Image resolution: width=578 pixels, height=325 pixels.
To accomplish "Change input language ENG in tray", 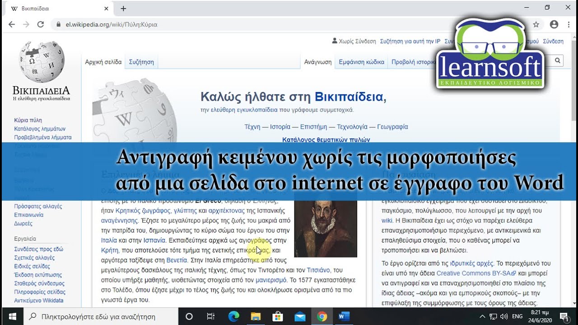I will click(x=517, y=316).
